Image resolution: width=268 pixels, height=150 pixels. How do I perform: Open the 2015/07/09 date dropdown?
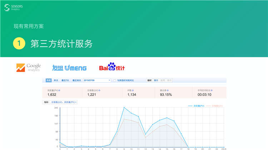click(x=97, y=81)
